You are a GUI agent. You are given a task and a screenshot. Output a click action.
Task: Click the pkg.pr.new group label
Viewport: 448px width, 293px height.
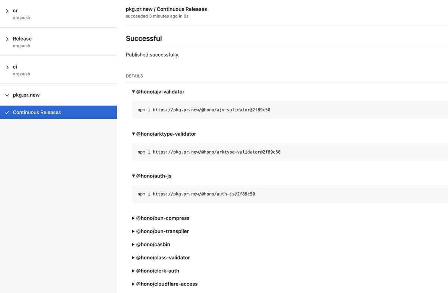[26, 95]
